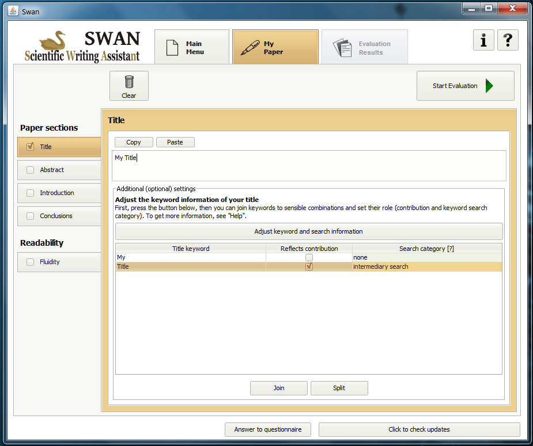Image resolution: width=533 pixels, height=446 pixels.
Task: Open search category 'none' cell for My
Action: (427, 257)
